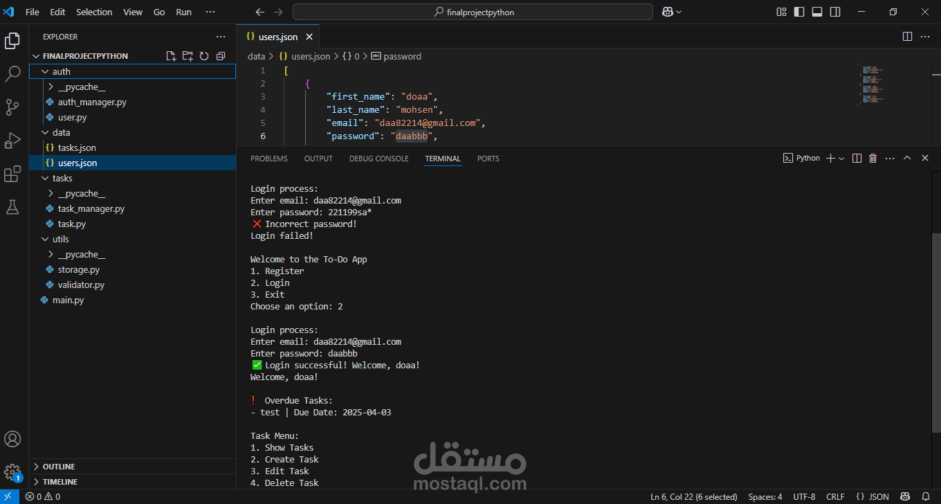Open the Extensions view
This screenshot has width=941, height=504.
coord(12,174)
